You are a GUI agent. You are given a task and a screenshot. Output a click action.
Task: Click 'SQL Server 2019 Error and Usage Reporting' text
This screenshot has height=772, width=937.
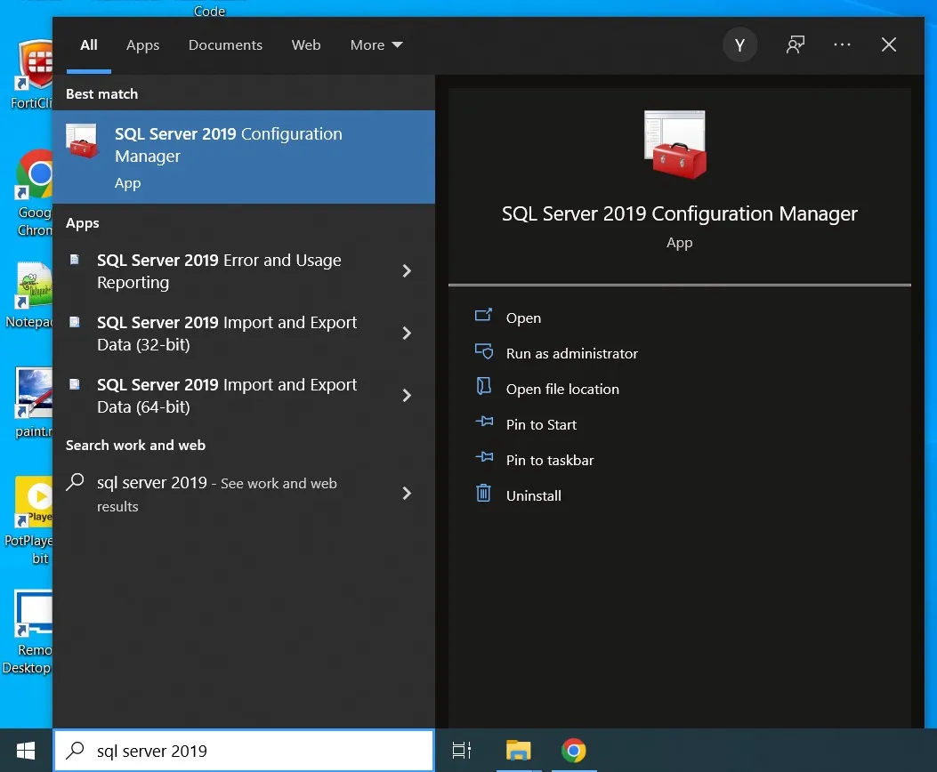click(219, 271)
